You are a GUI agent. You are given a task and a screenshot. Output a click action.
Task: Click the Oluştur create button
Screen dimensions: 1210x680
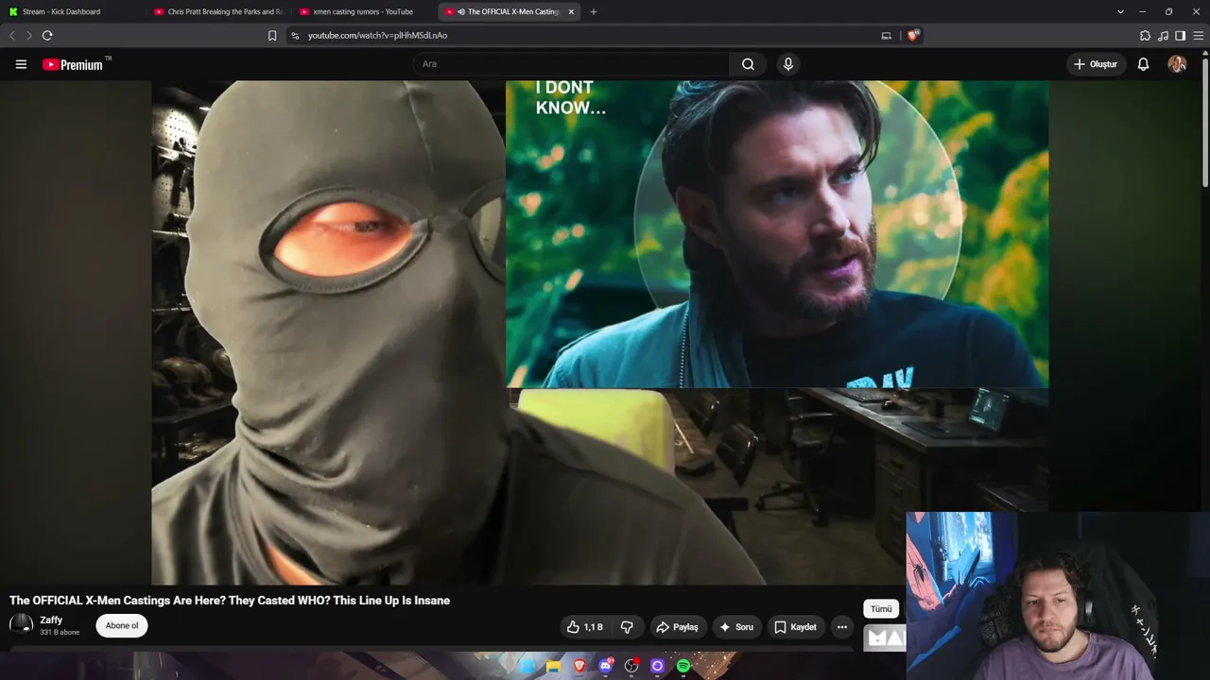(1096, 64)
